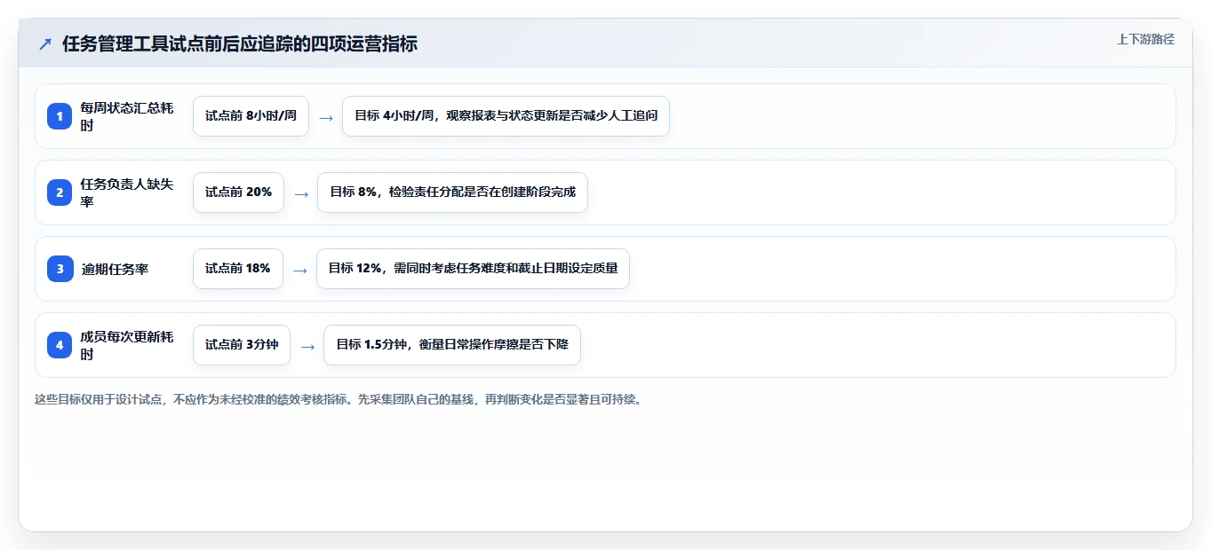This screenshot has height=550, width=1211.
Task: Click the 试点前 3分钟 chip
Action: pos(242,345)
